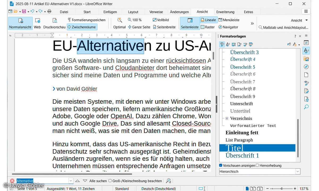Open the search term history dropdown

coord(71,181)
